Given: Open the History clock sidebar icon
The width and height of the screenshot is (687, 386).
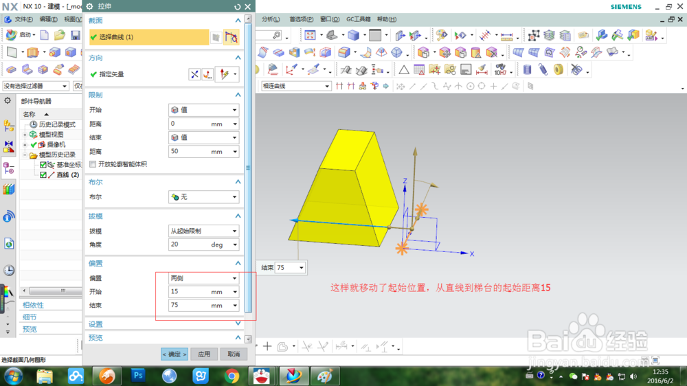Looking at the screenshot, I should pyautogui.click(x=9, y=271).
